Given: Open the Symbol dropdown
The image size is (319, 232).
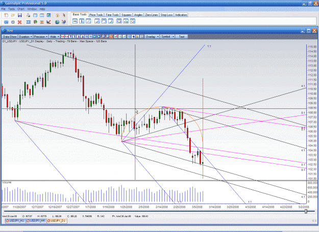Looking at the screenshot, I should (x=167, y=37).
